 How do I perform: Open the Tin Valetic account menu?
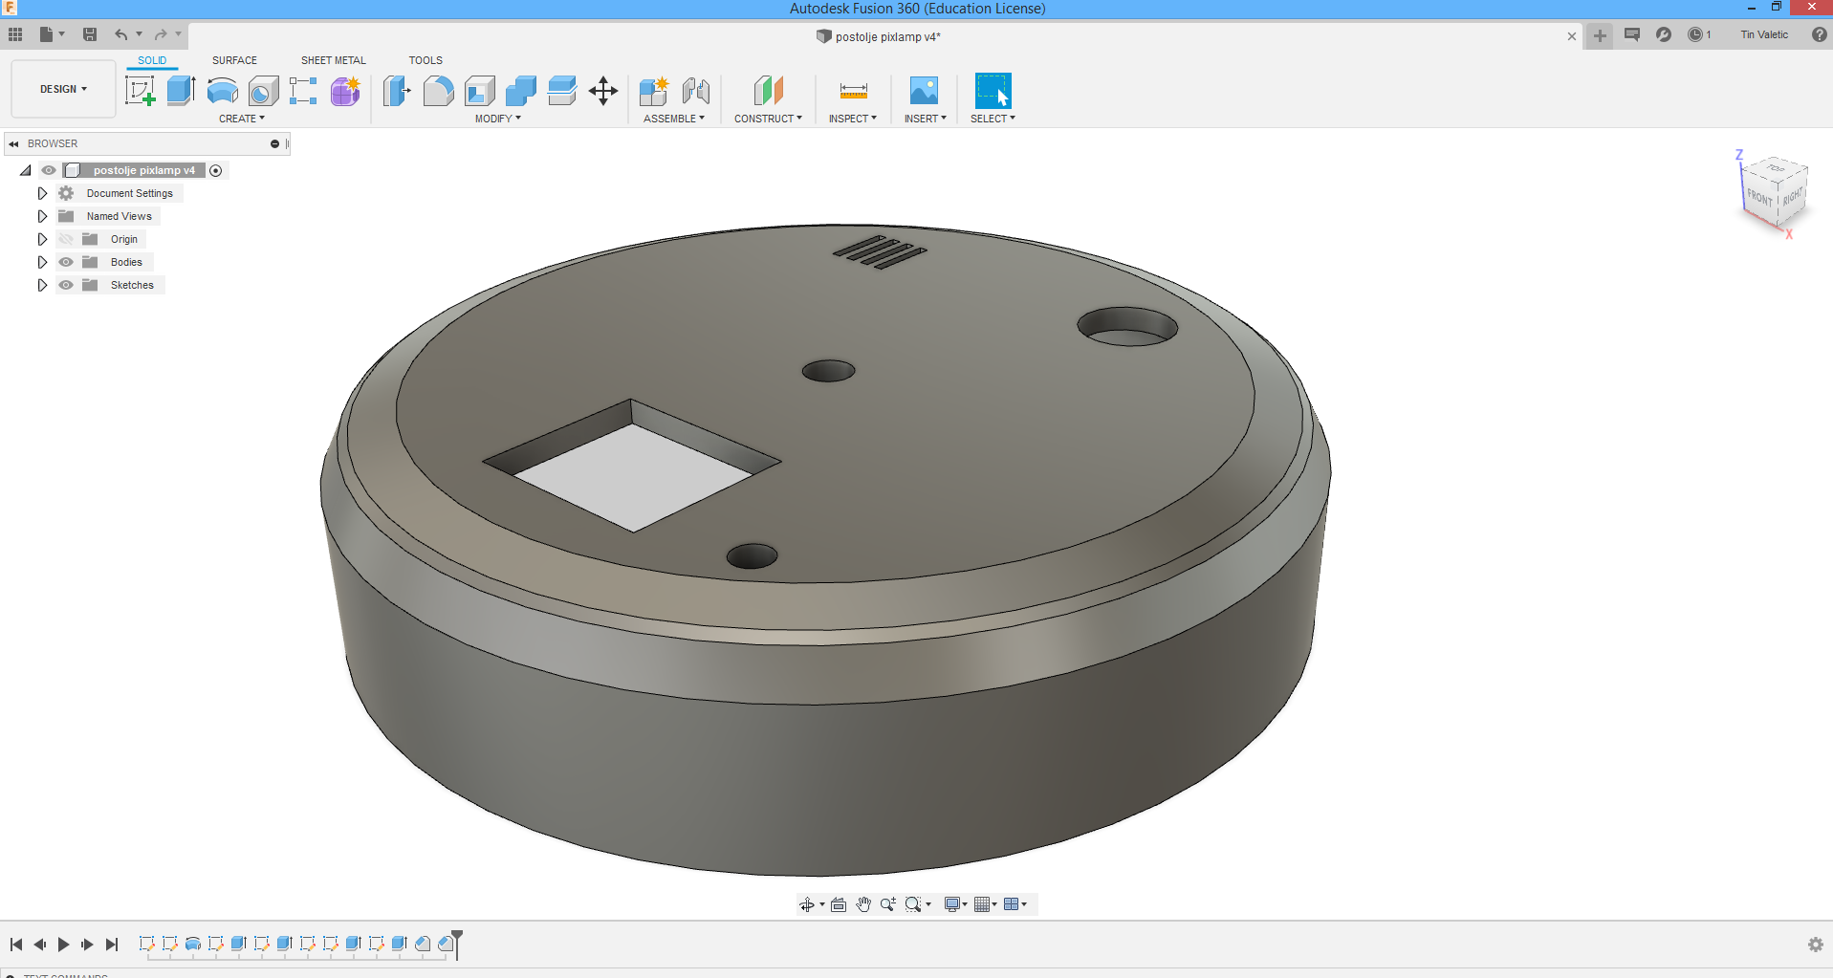click(x=1764, y=34)
